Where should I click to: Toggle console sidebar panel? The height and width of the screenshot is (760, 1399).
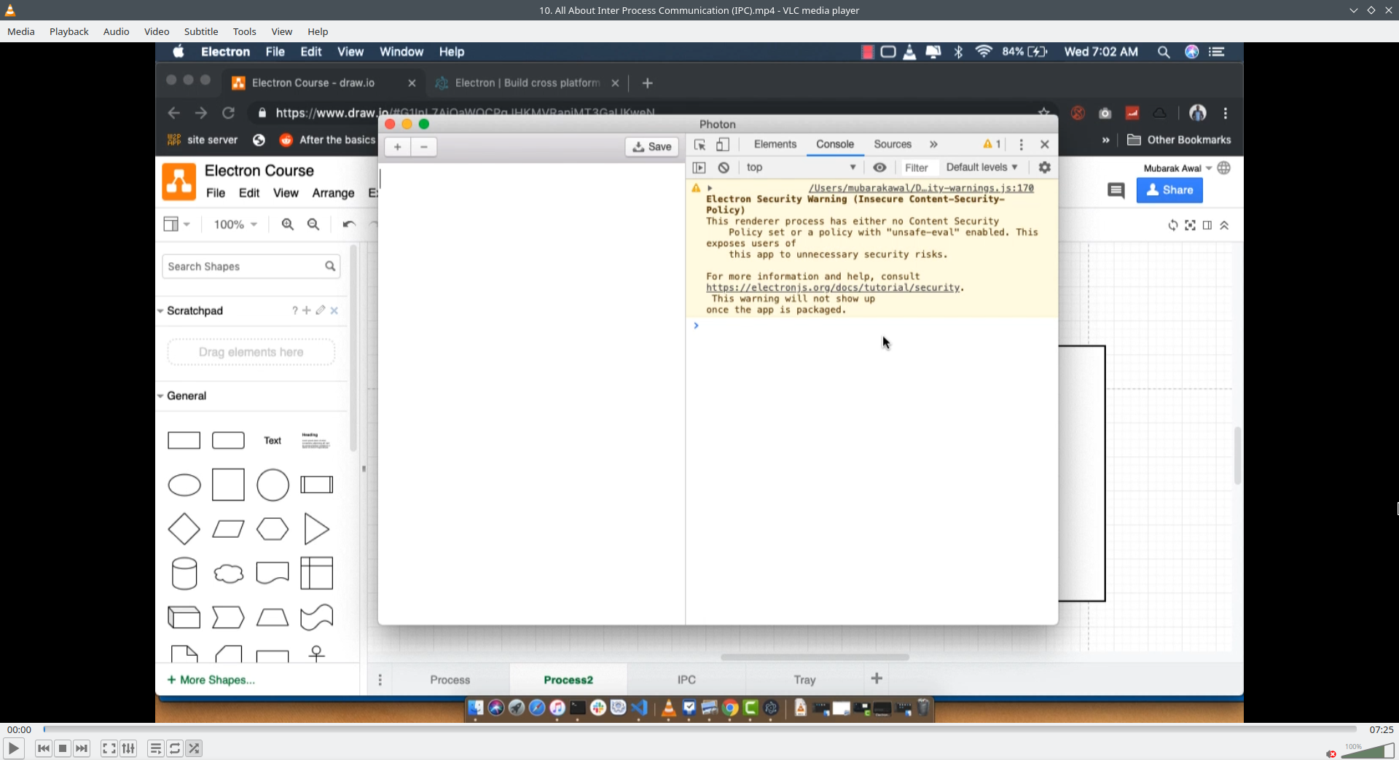(x=699, y=168)
